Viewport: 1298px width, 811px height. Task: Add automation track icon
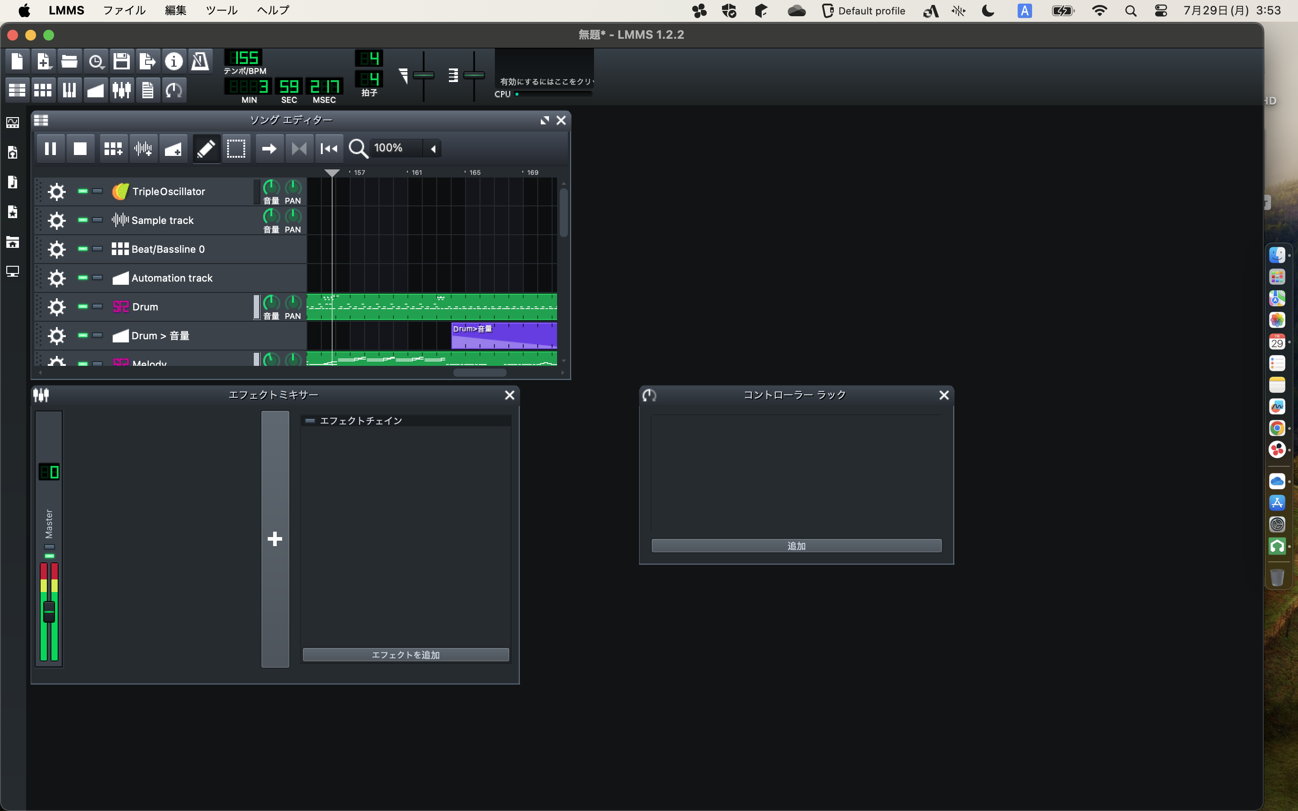point(173,149)
